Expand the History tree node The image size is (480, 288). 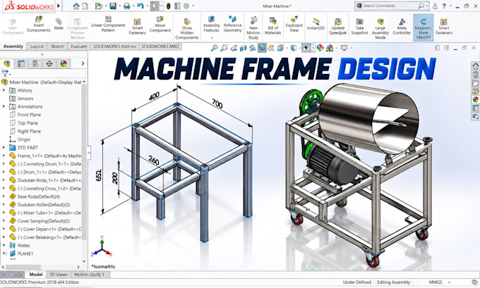point(4,90)
